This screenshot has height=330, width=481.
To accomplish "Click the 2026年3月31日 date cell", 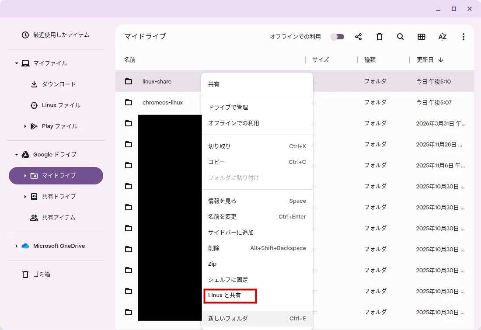I will 441,124.
